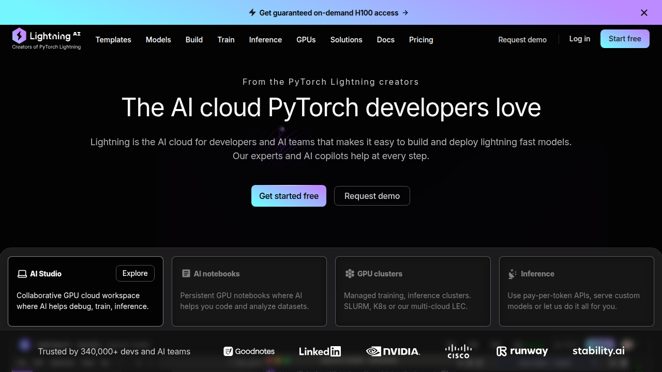Open the Train nav item

coord(226,40)
